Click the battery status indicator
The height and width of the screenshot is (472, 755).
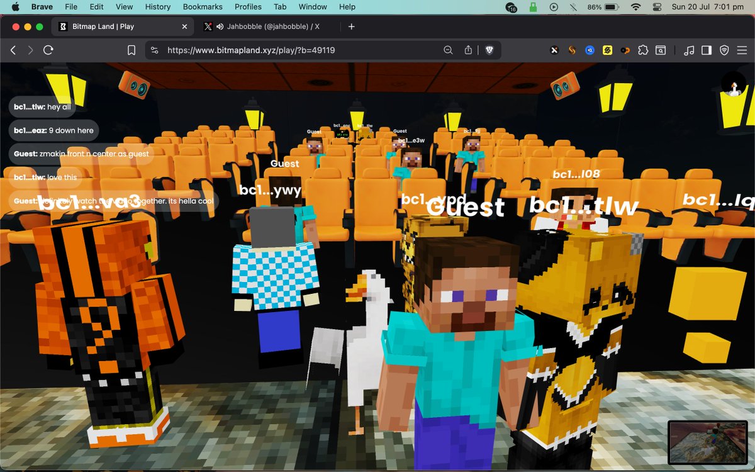[603, 7]
